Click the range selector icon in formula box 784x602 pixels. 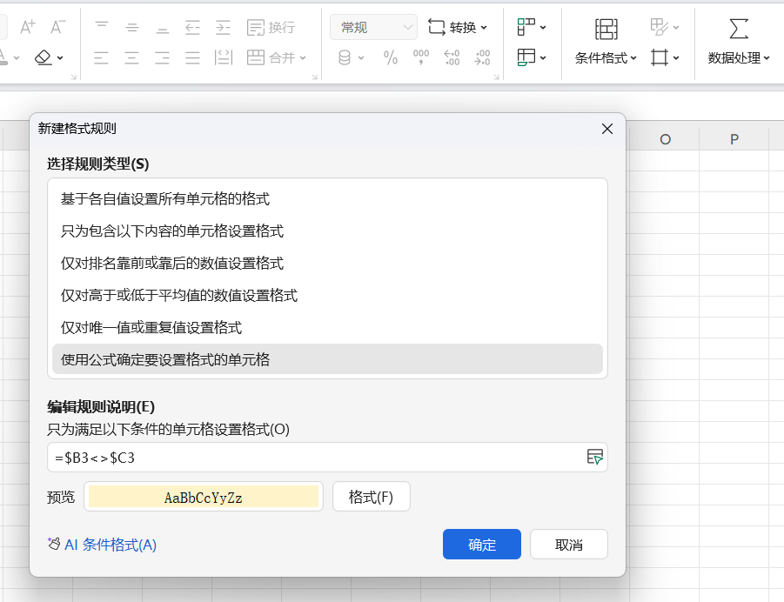pos(594,457)
